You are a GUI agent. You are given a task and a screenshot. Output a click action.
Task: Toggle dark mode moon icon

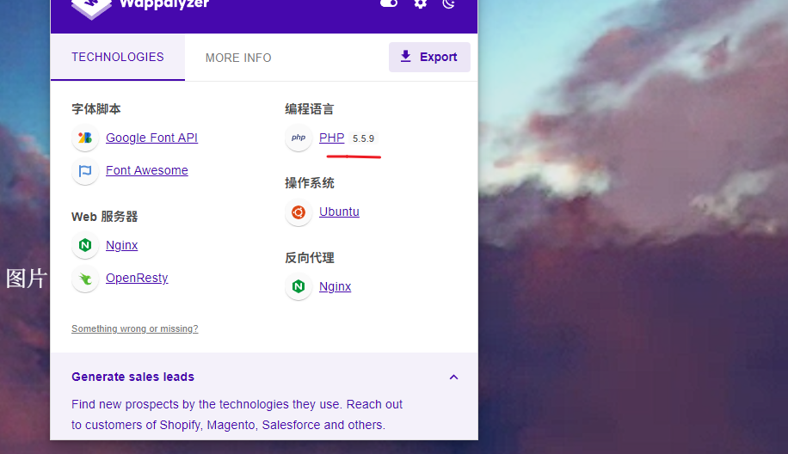click(x=449, y=3)
